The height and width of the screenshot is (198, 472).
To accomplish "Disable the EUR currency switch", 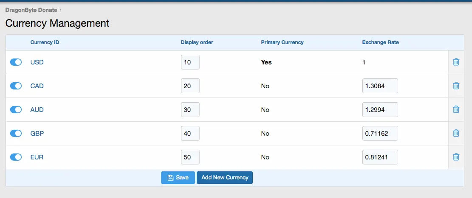I will (x=16, y=157).
